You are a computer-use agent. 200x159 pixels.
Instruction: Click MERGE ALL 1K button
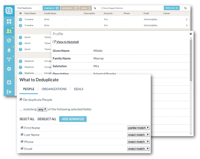tap(172, 8)
